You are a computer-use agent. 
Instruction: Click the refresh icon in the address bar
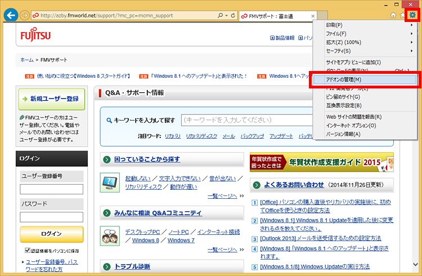click(x=233, y=15)
